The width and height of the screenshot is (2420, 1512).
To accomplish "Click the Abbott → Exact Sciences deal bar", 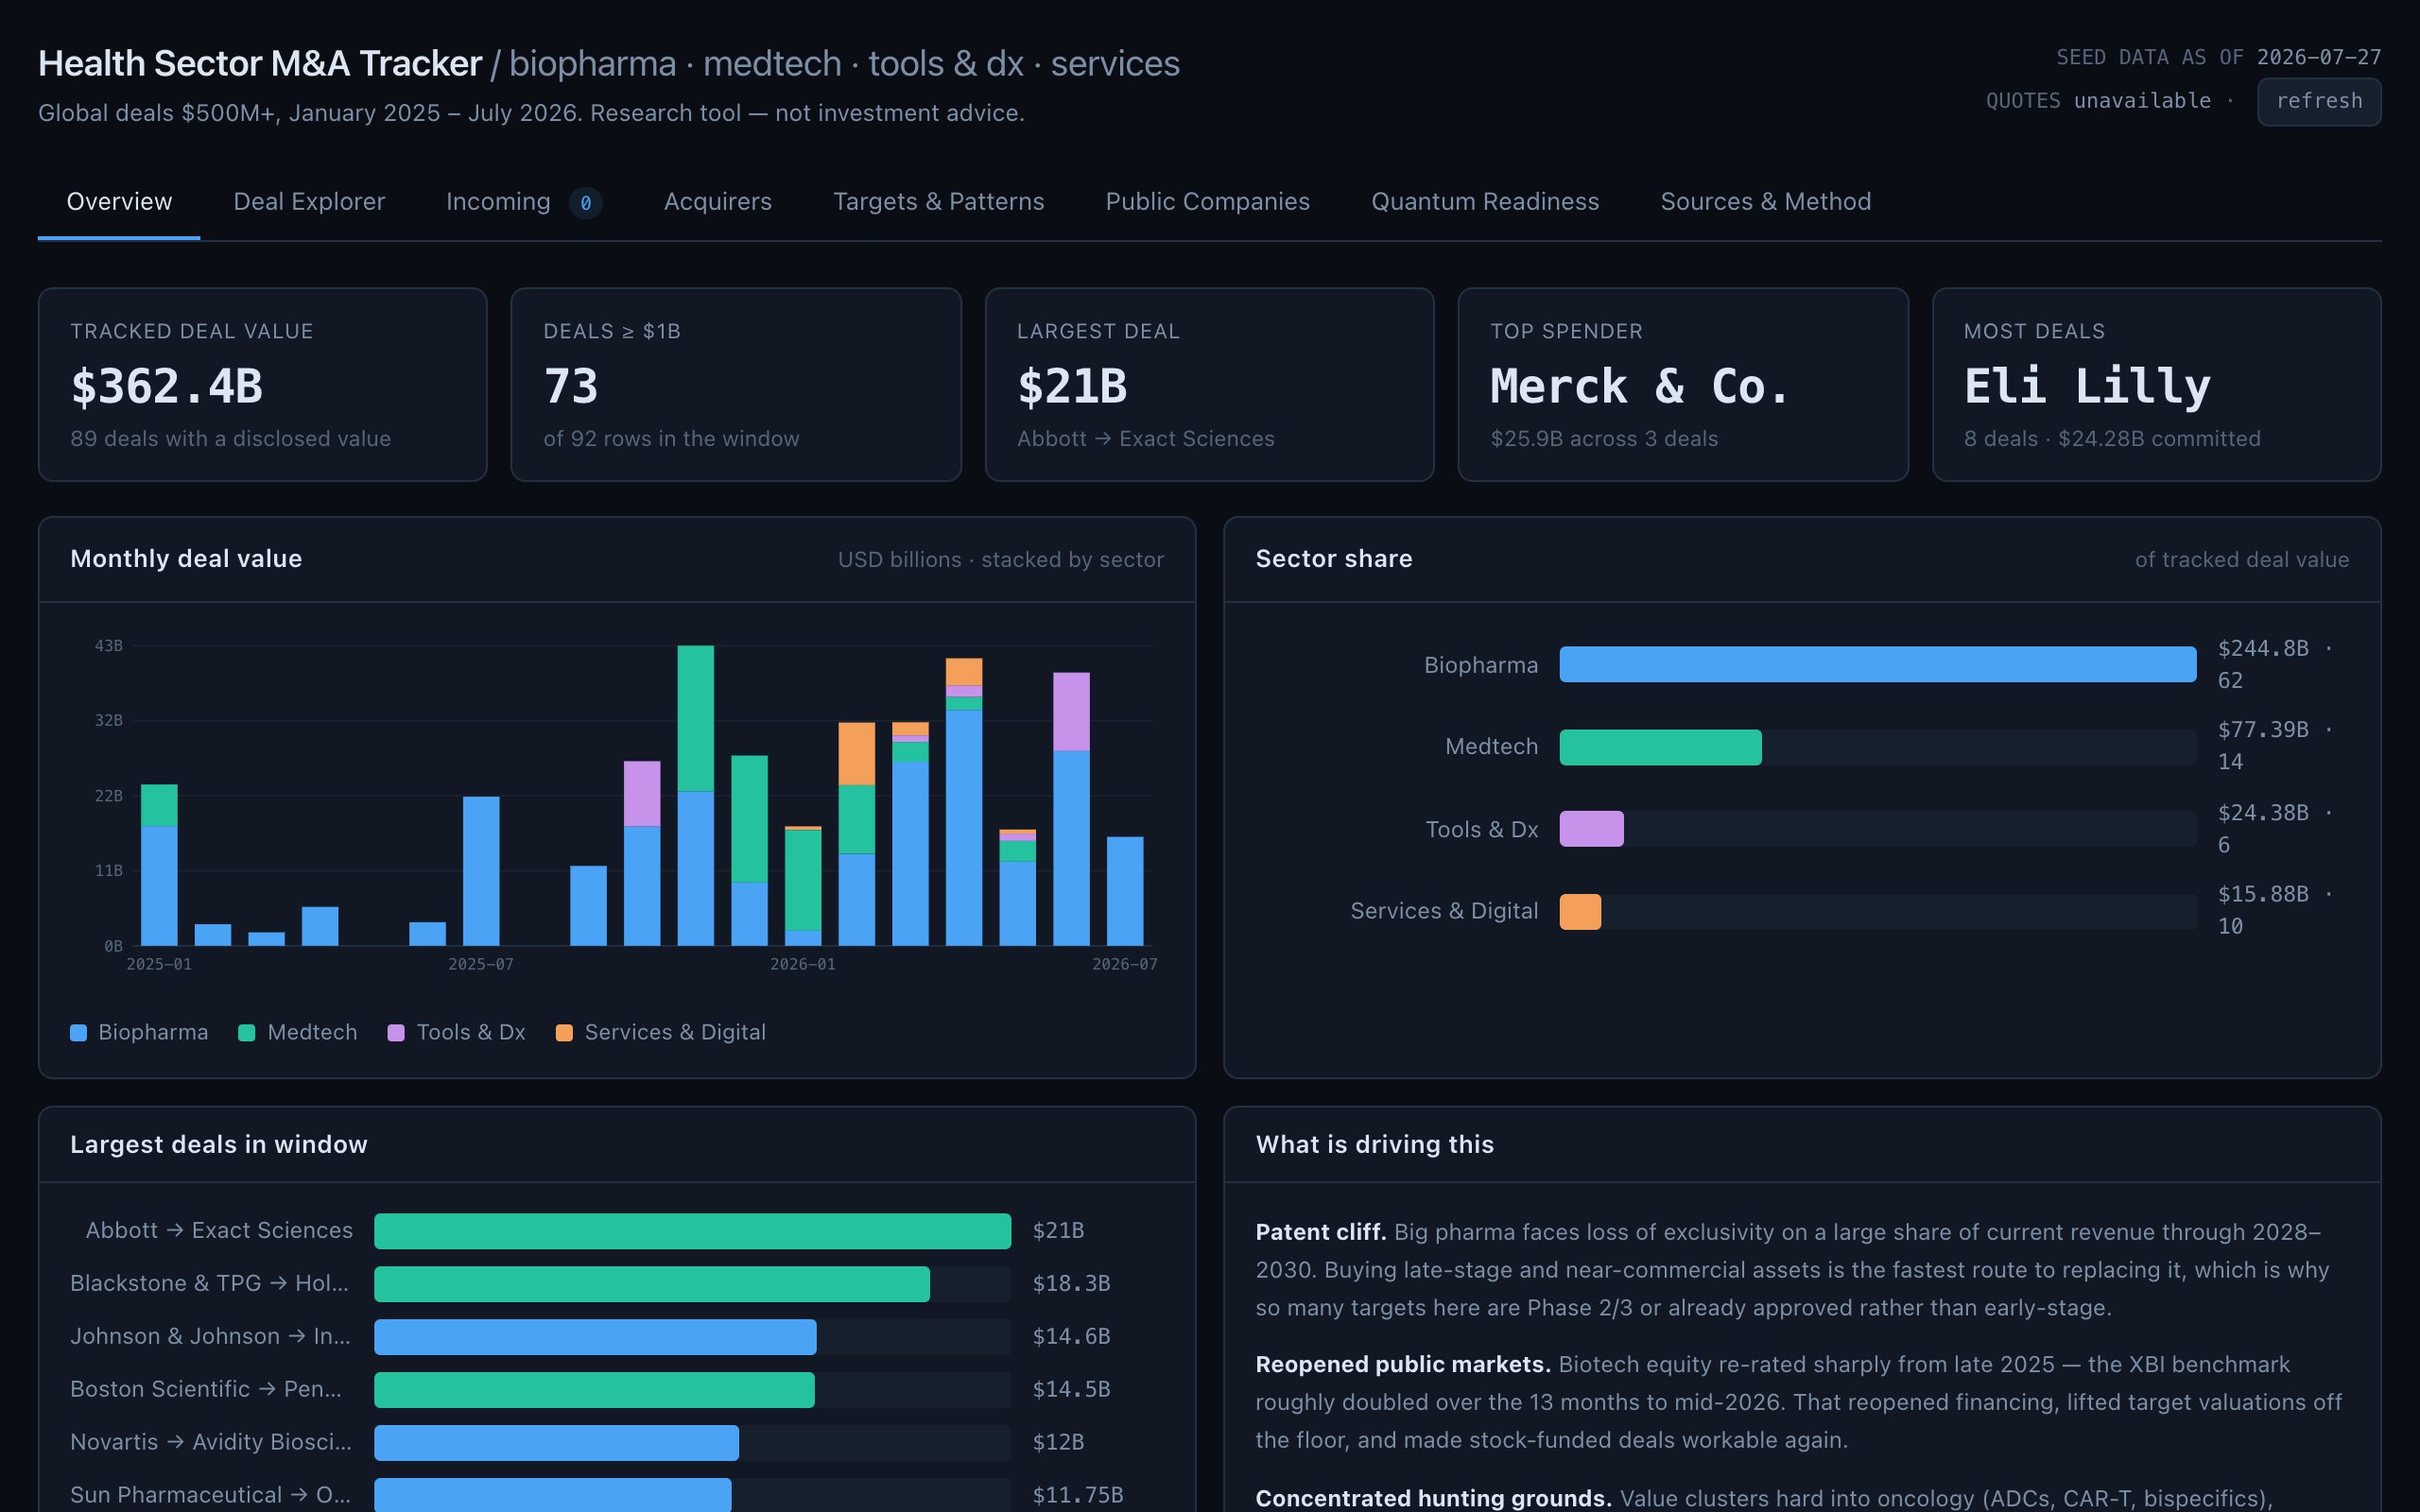I will 692,1231.
